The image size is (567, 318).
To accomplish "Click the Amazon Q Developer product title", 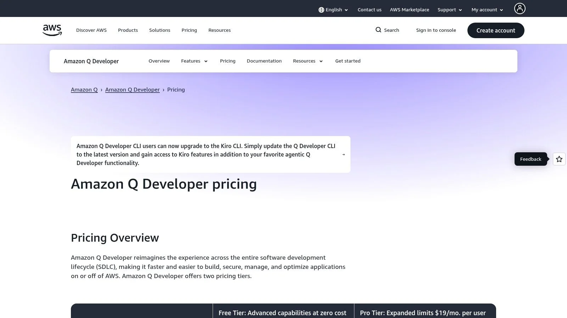I will (91, 61).
